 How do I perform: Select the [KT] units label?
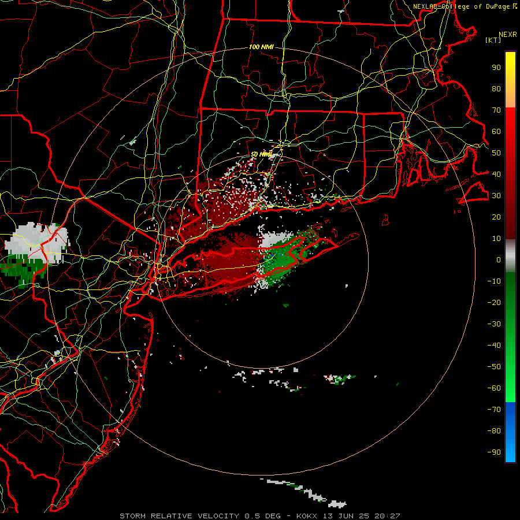point(493,40)
